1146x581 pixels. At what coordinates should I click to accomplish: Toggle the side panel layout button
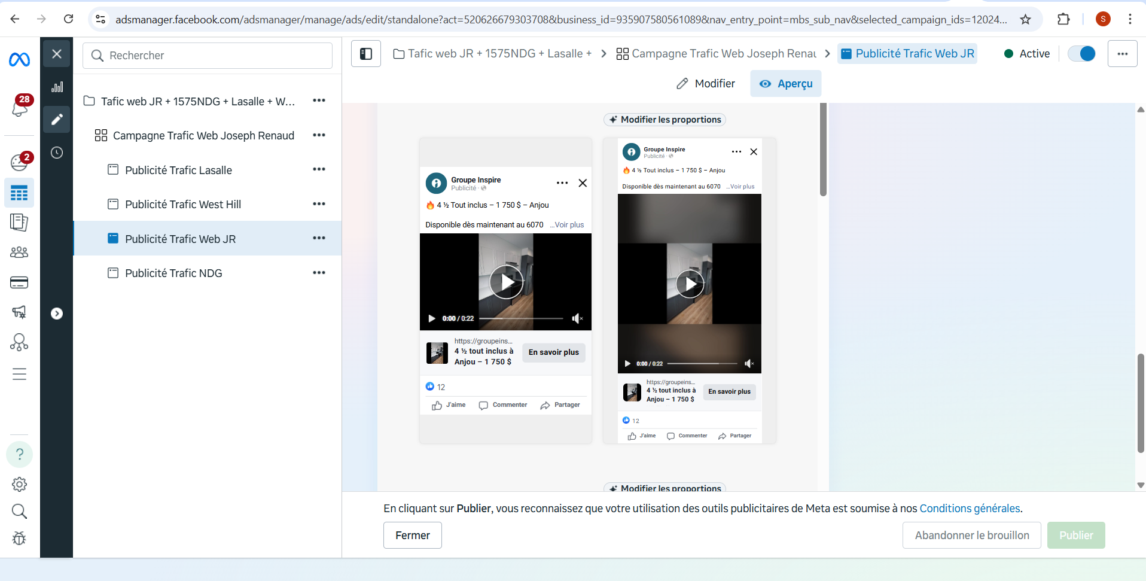tap(366, 54)
